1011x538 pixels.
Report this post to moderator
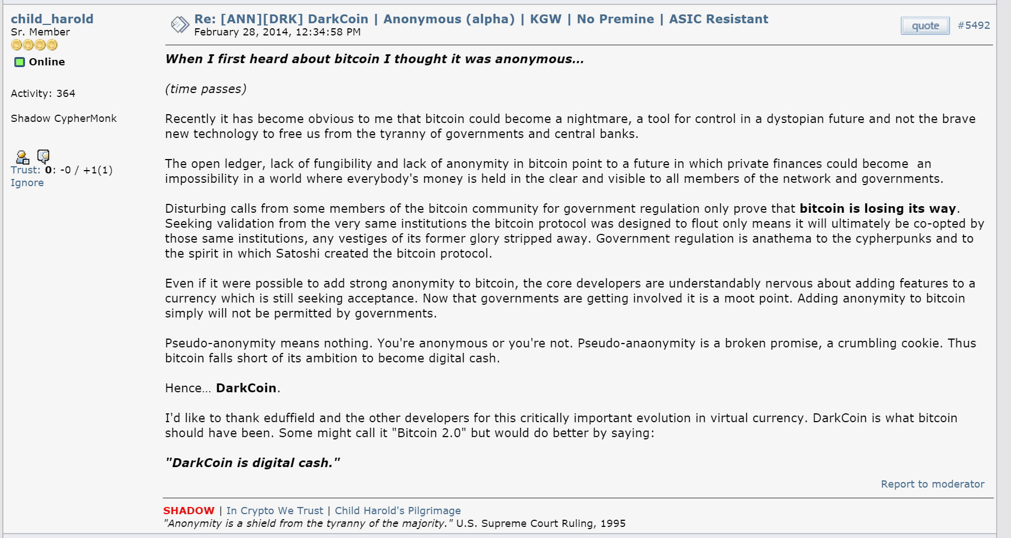(x=933, y=484)
